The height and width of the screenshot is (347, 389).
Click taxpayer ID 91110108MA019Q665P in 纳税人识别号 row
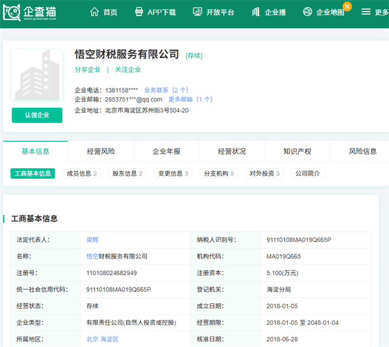(x=299, y=240)
